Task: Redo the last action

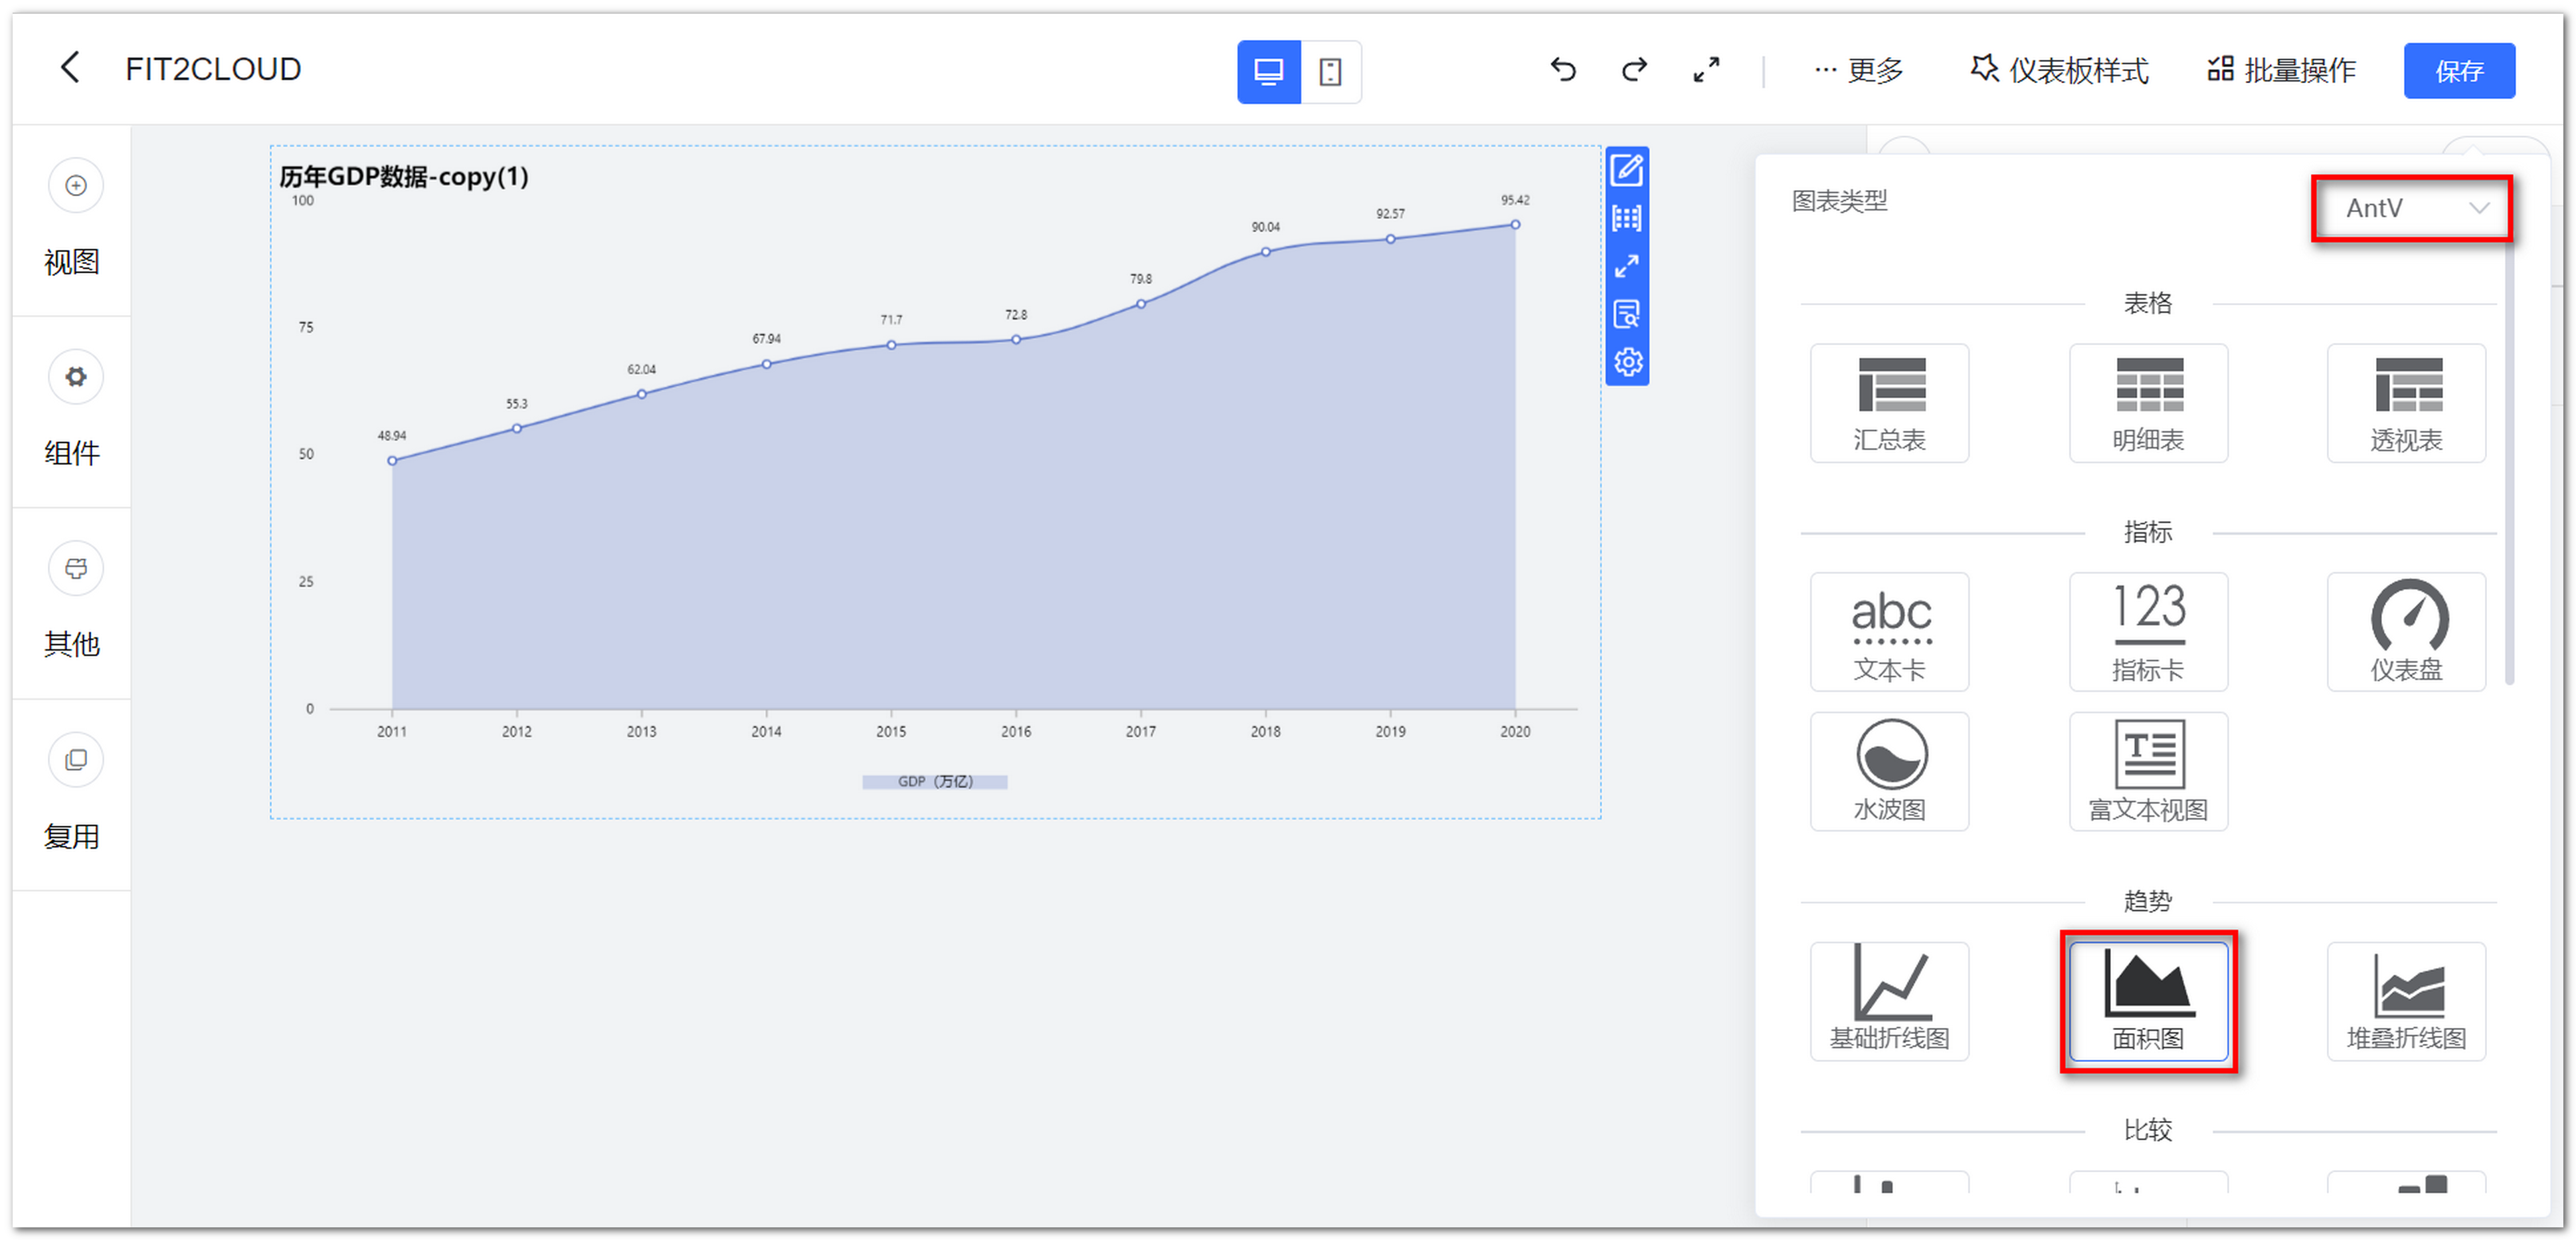Action: click(x=1634, y=69)
